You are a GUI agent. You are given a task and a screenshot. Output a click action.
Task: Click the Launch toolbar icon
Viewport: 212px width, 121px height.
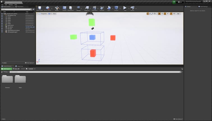point(132,8)
